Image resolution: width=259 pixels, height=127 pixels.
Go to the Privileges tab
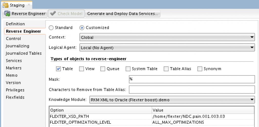coord(15,90)
